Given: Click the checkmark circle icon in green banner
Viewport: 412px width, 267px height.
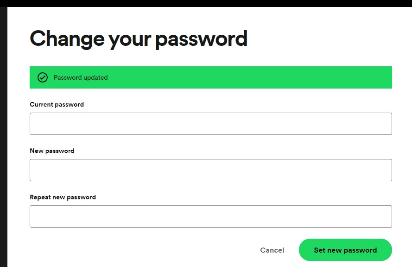Looking at the screenshot, I should click(43, 77).
